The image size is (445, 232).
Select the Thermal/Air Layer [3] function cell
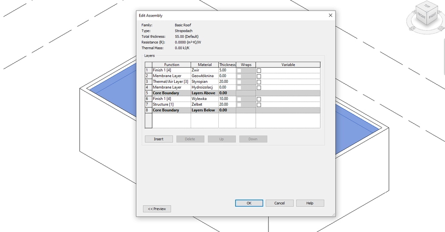(x=171, y=82)
